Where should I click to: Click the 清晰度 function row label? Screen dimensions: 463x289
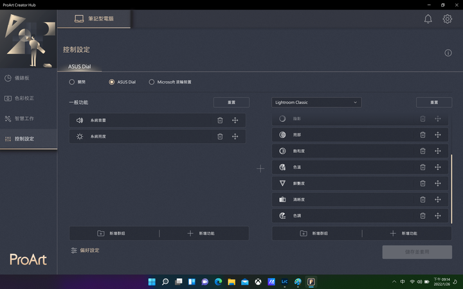click(298, 200)
